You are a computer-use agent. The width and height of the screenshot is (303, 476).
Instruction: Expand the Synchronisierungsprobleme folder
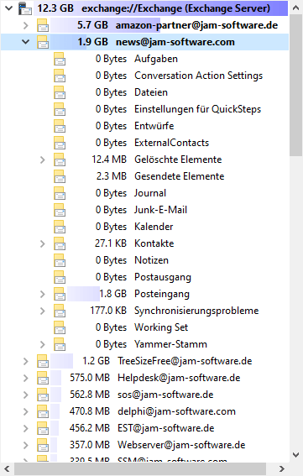43,311
